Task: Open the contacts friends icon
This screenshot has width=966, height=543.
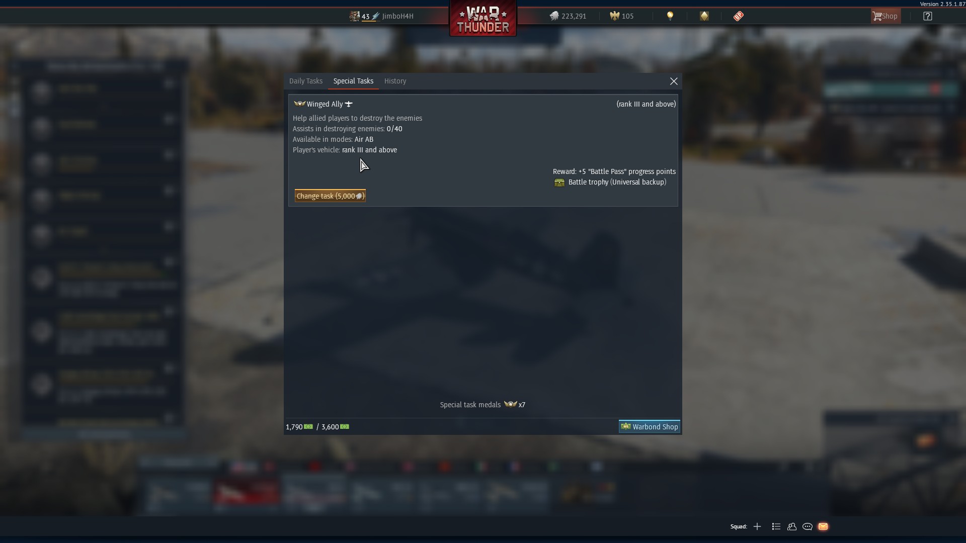Action: [x=792, y=526]
